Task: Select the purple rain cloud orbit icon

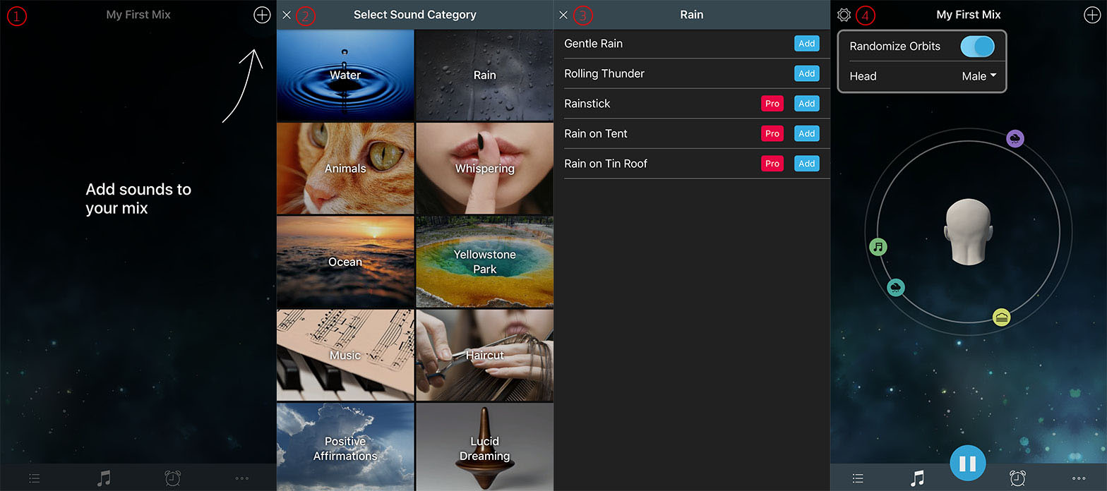Action: (1015, 138)
